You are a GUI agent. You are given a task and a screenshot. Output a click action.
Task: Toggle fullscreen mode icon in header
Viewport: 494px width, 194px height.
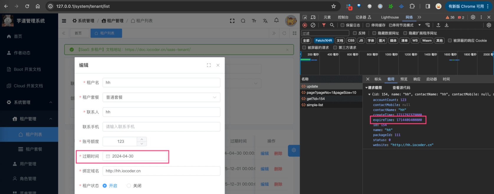click(x=232, y=21)
